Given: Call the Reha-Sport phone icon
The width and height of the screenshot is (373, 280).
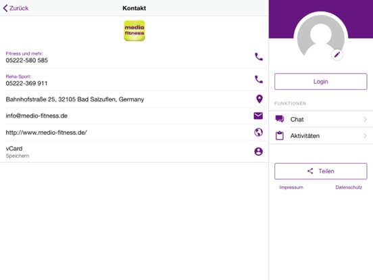Looking at the screenshot, I should pos(259,79).
